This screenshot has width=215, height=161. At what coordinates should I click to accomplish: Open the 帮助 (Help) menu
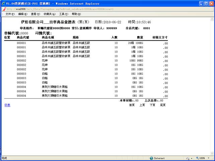click(76, 14)
